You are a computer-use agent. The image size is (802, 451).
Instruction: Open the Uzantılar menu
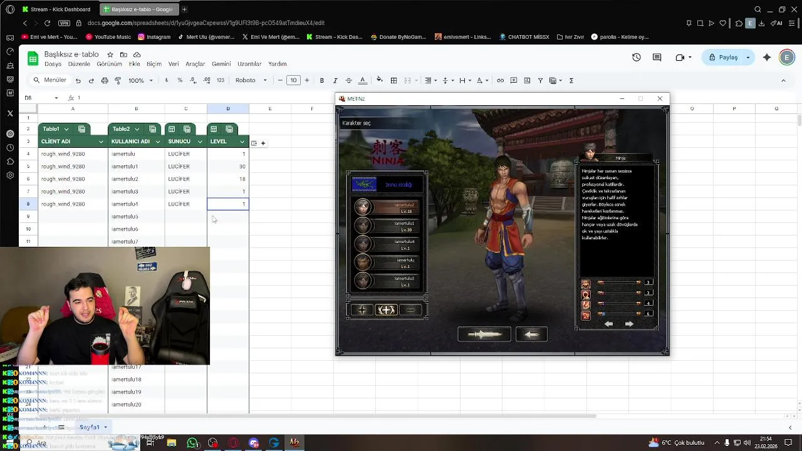pyautogui.click(x=249, y=64)
